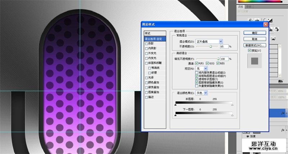Image resolution: width=288 pixels, height=154 pixels.
Task: Uncheck the R(R) channel checkbox
Action: pos(197,63)
